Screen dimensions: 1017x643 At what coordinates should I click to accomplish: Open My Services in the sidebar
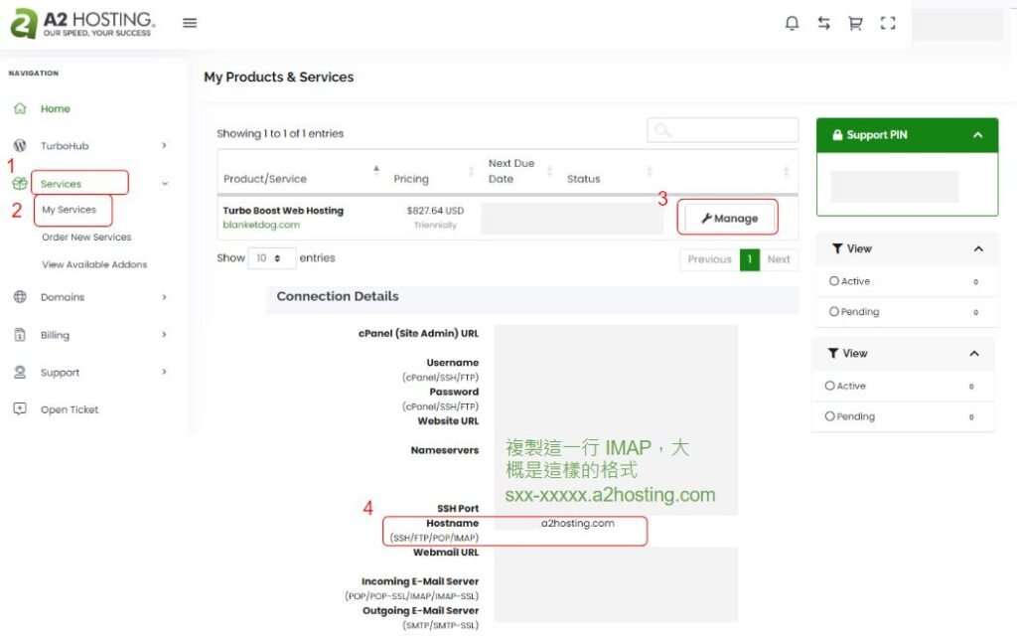click(x=69, y=210)
